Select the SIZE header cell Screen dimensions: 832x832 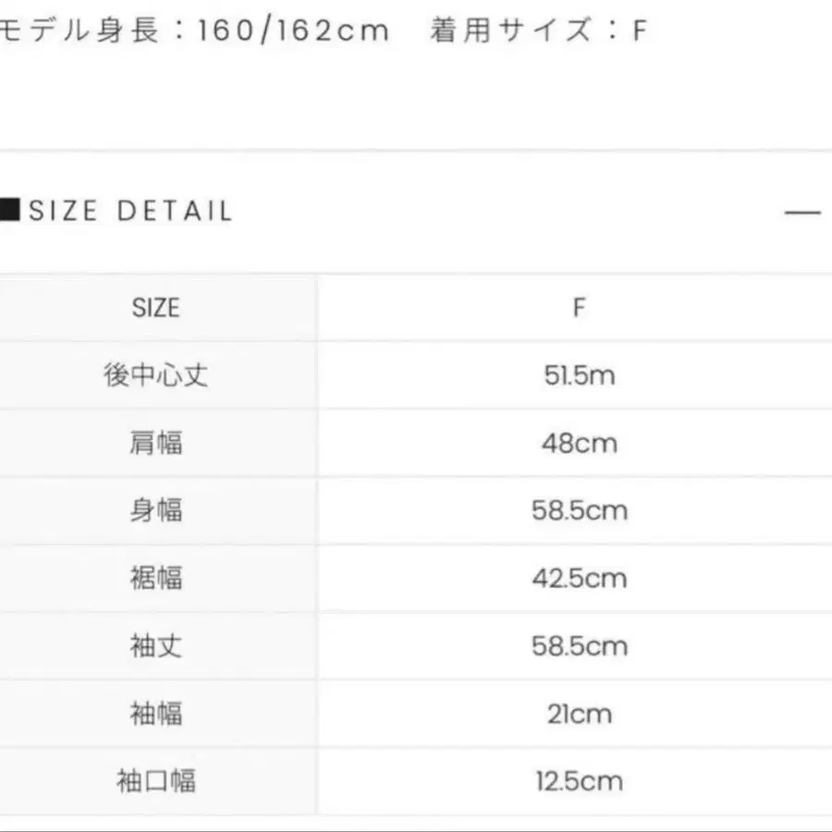click(156, 308)
